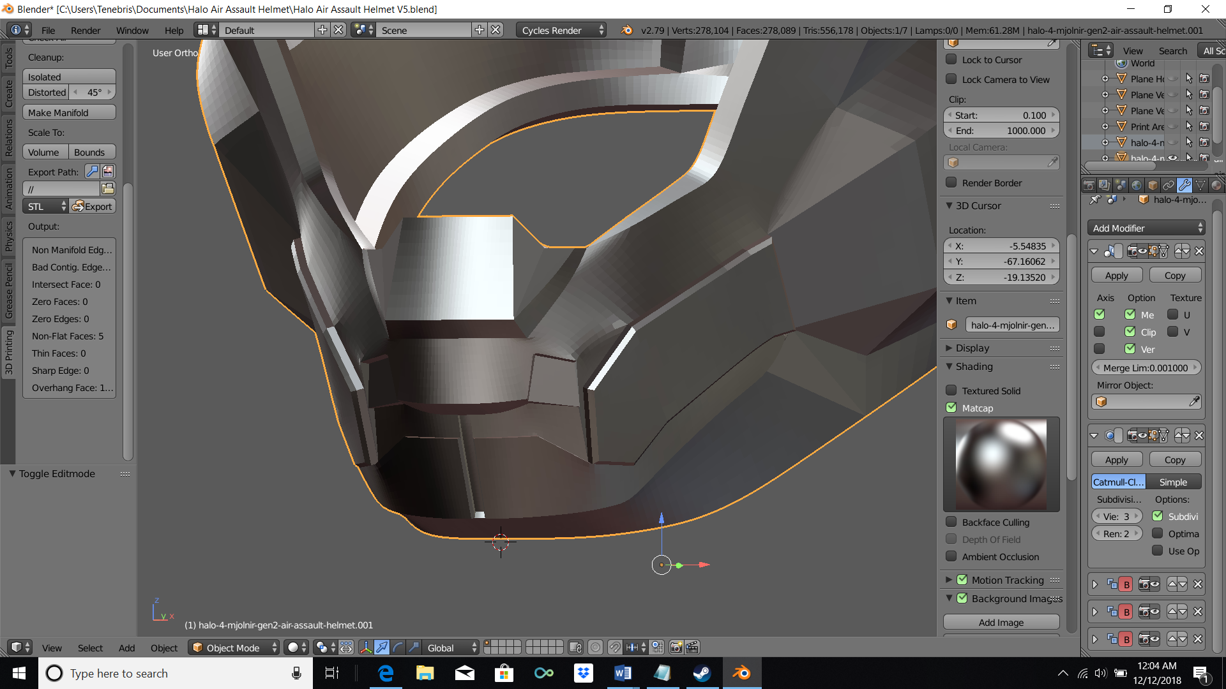Open the World properties tab icon
This screenshot has height=689, width=1226.
[1137, 185]
